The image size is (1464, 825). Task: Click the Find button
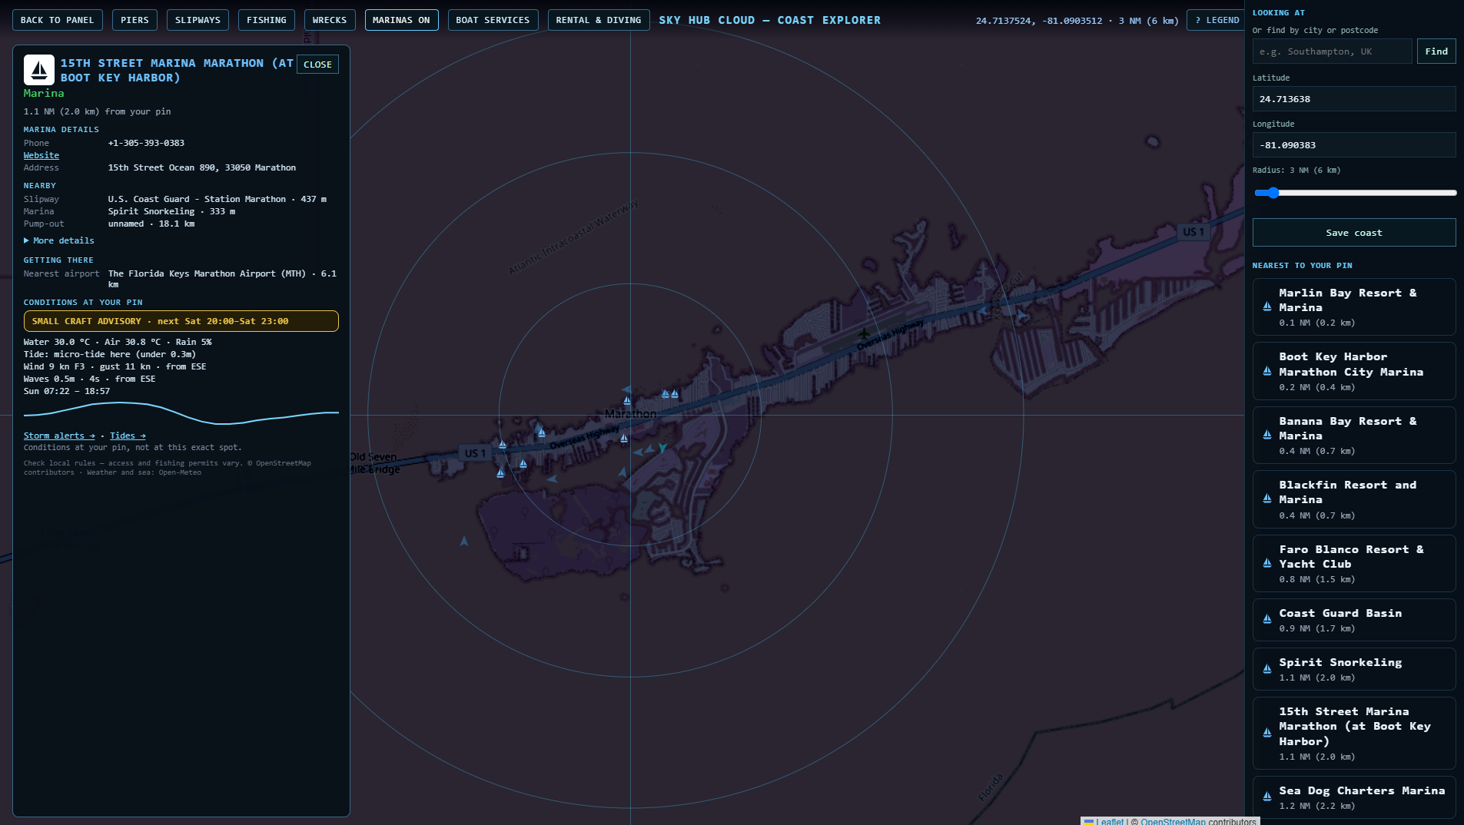click(x=1436, y=51)
